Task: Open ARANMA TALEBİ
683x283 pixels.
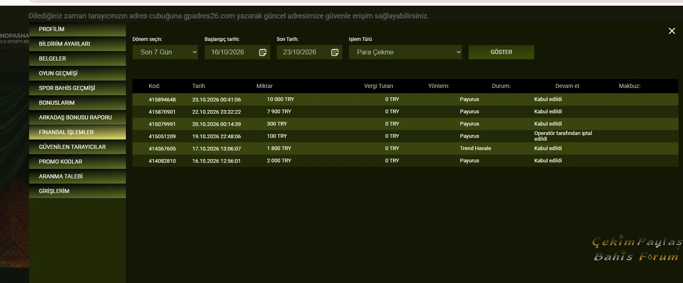Action: 77,176
